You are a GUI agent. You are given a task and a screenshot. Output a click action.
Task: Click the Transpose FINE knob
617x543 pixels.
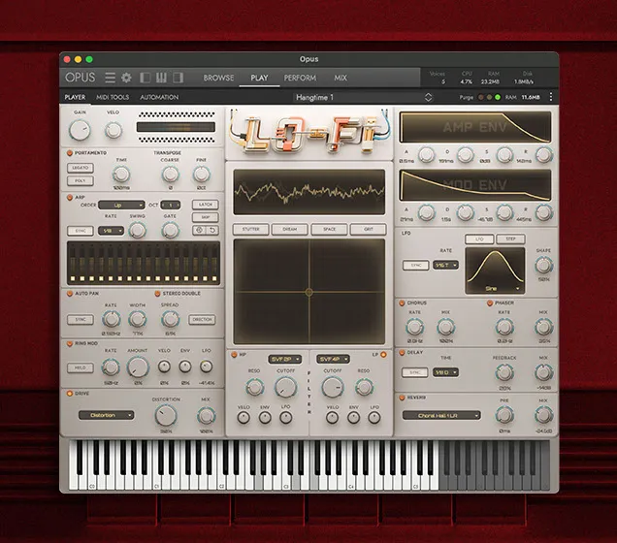pos(201,174)
